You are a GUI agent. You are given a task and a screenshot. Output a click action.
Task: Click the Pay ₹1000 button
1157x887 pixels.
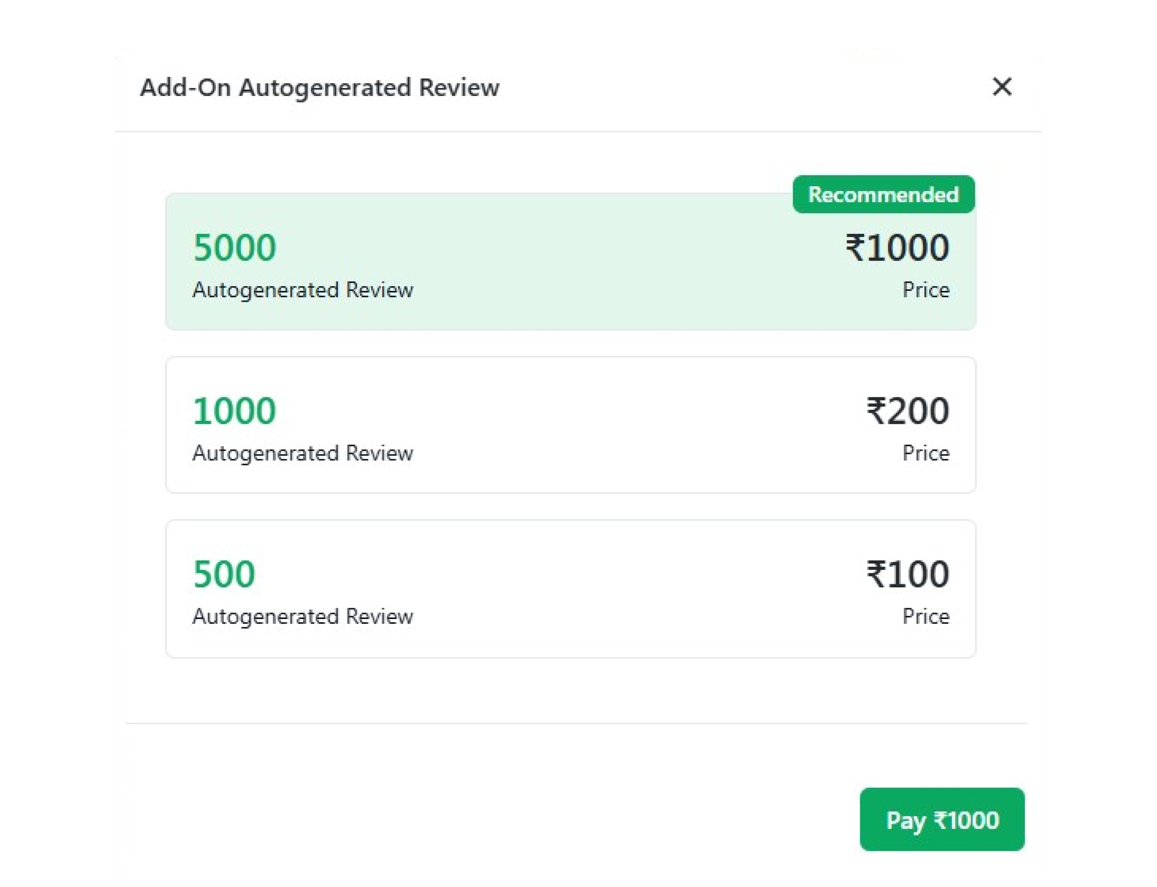(x=942, y=820)
